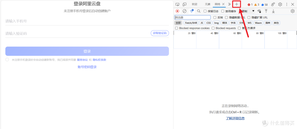Check the 隐藏数据 URL checkbox

click(x=226, y=17)
